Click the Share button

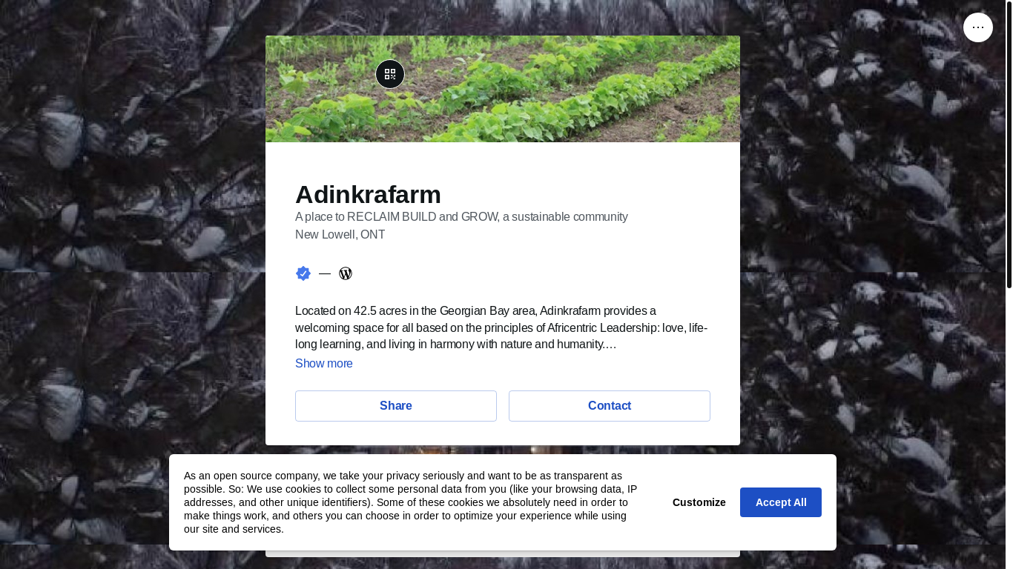pos(396,406)
